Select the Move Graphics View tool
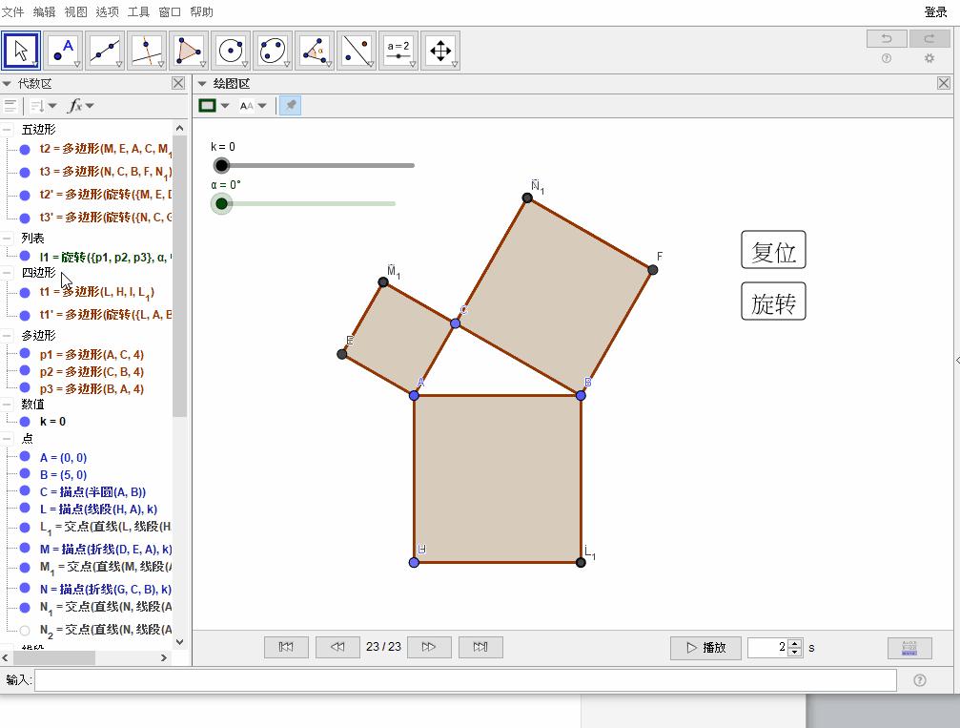The width and height of the screenshot is (960, 728). pos(440,51)
